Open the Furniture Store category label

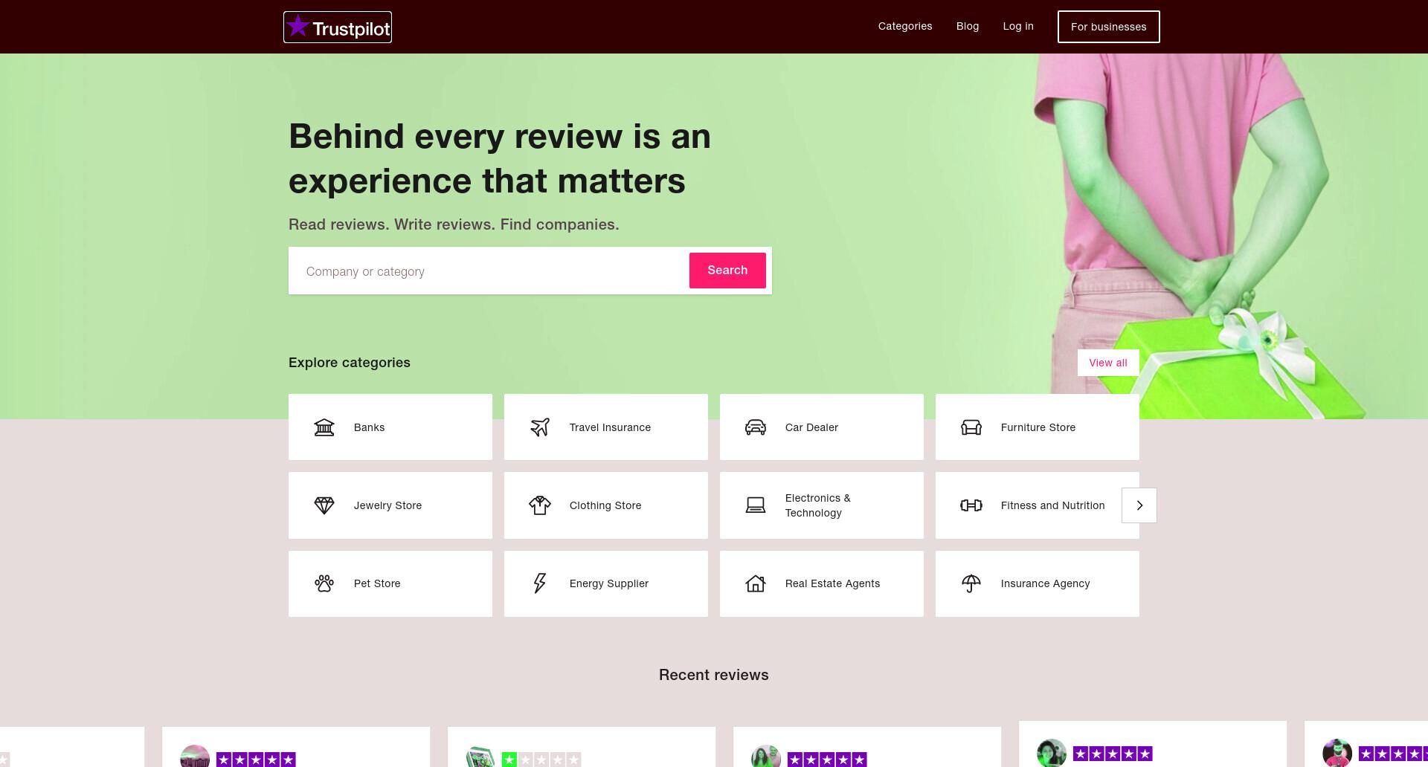(1038, 427)
